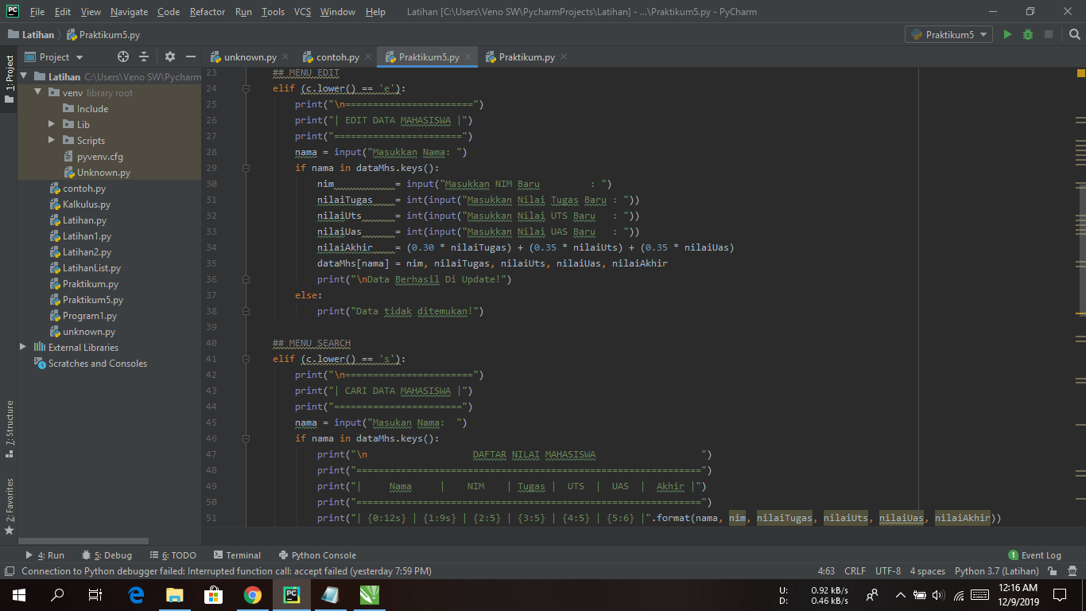
Task: Switch to the contoh.py tab
Action: coord(332,56)
